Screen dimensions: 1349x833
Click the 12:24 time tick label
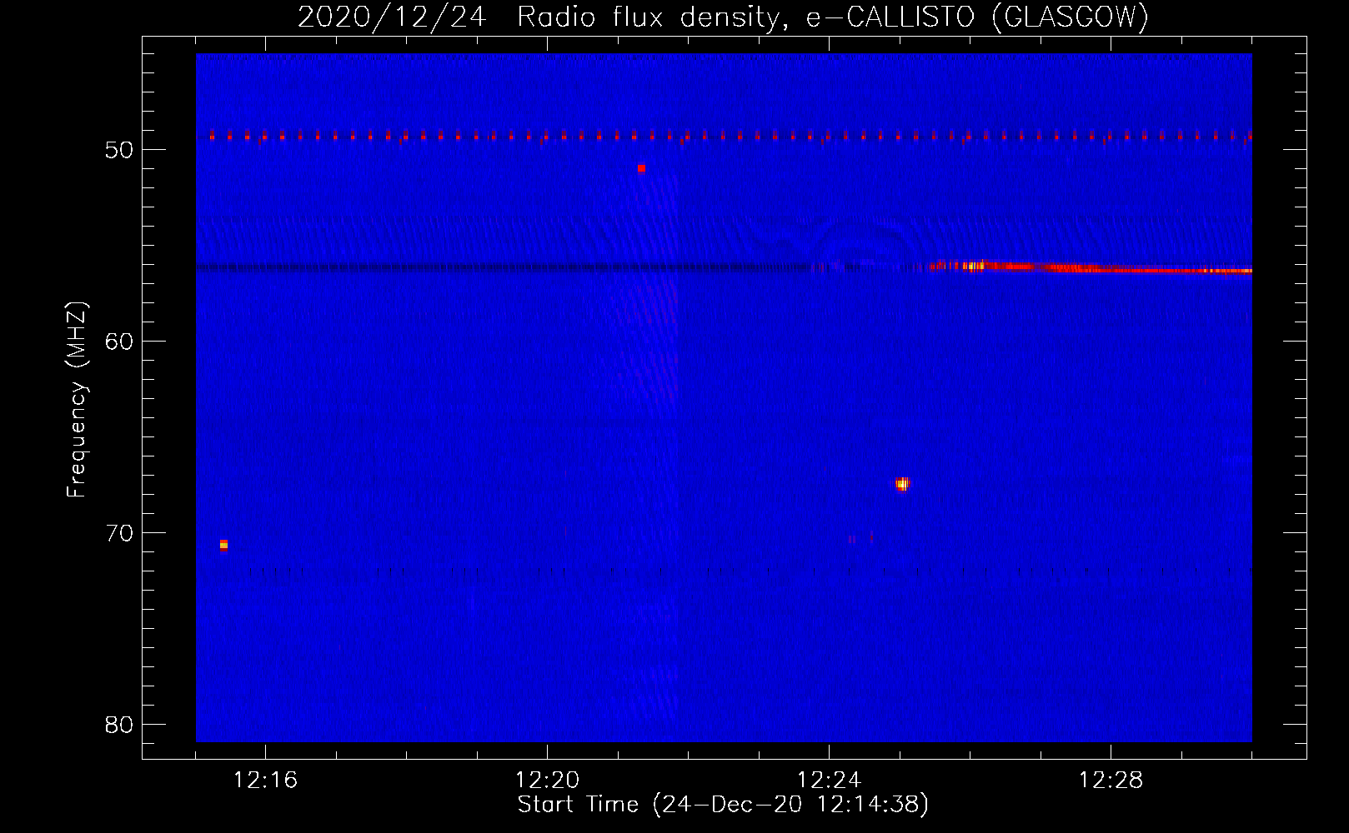point(829,780)
